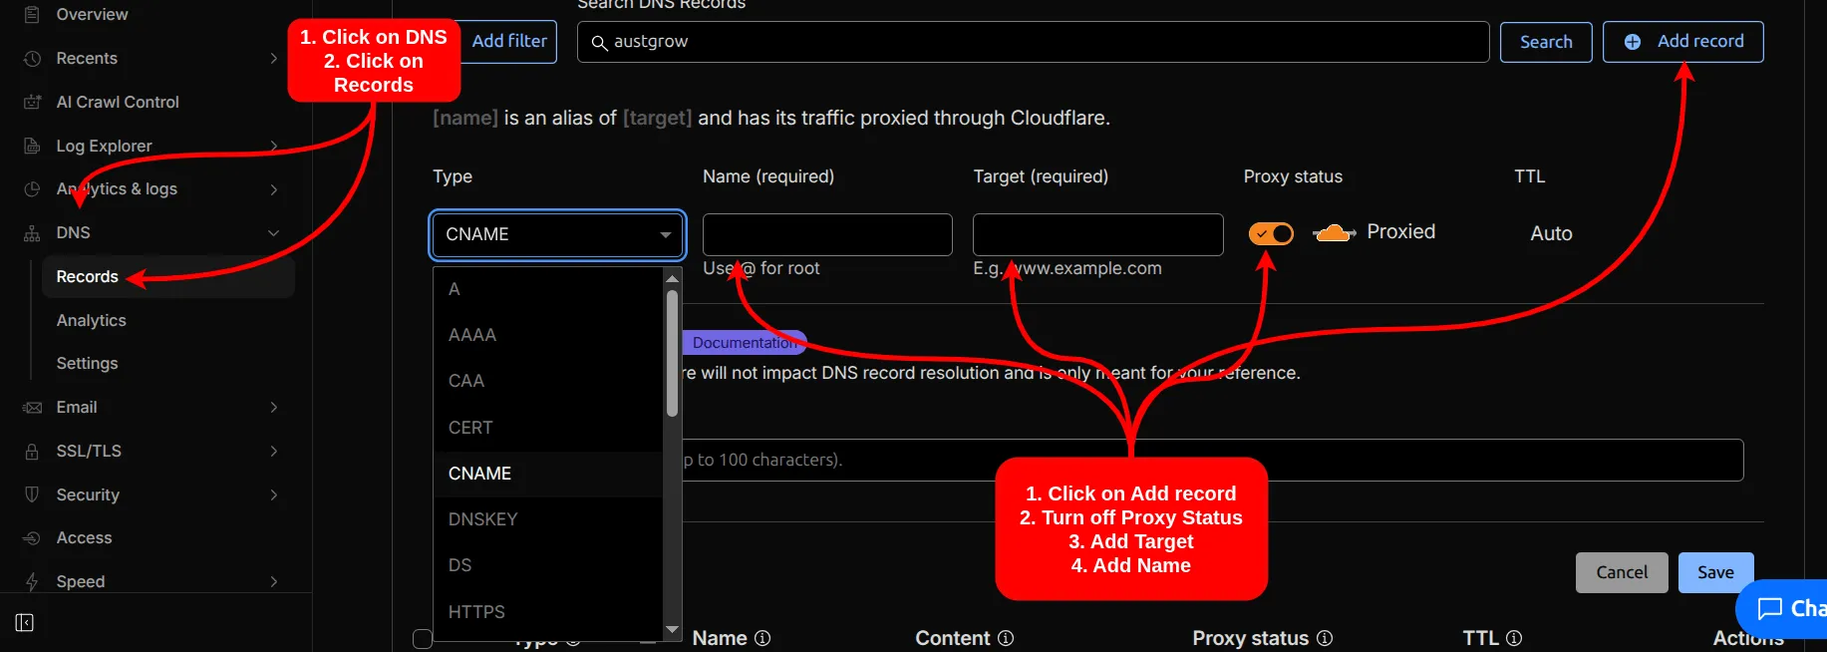Screen dimensions: 1827x652
Task: Open the chat support bubble
Action: pos(1783,608)
